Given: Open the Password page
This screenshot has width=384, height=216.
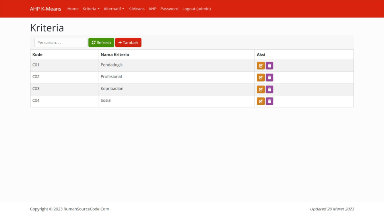Looking at the screenshot, I should (169, 9).
